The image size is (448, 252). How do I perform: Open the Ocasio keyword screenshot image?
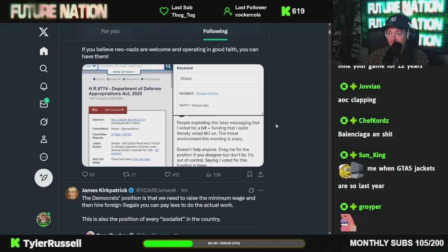pyautogui.click(x=218, y=90)
